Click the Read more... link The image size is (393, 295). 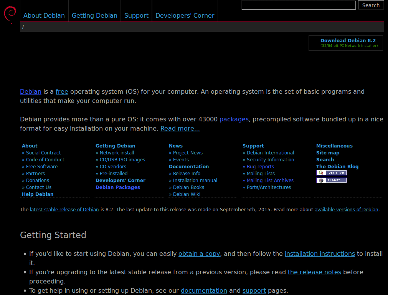click(180, 128)
